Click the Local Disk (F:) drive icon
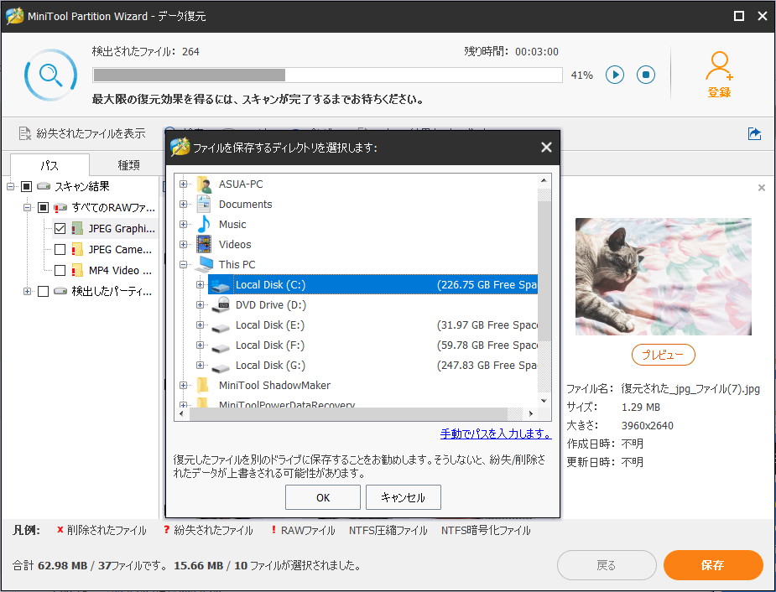Viewport: 776px width, 592px height. coord(221,346)
